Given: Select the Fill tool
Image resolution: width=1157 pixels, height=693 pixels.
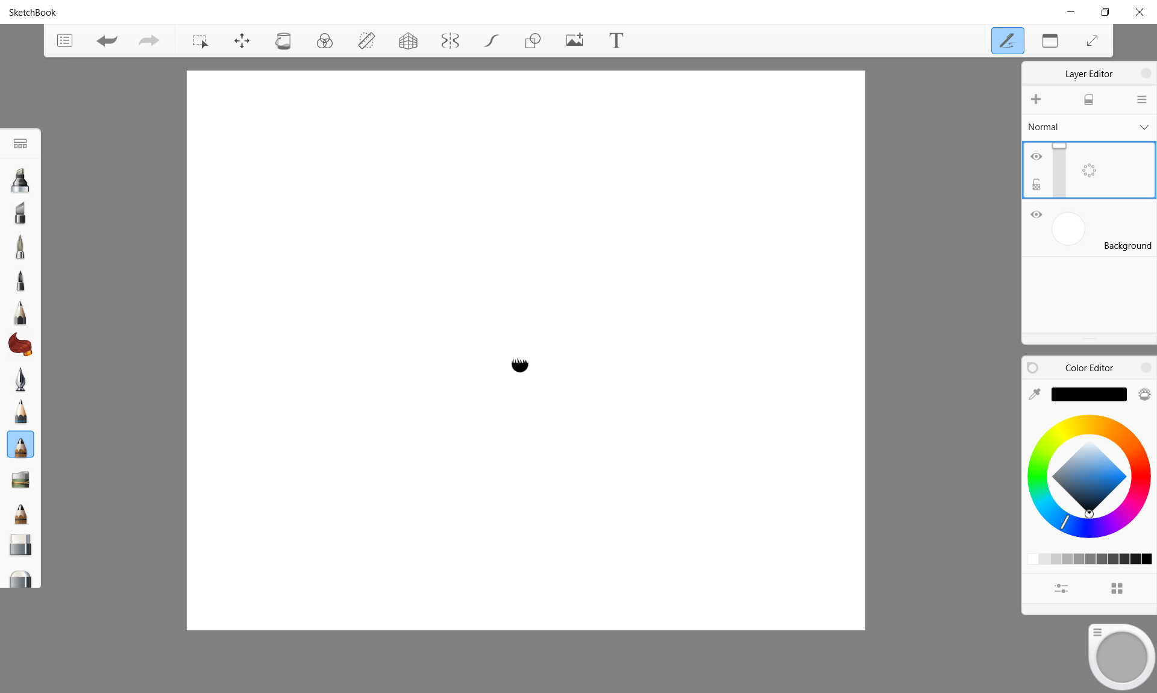Looking at the screenshot, I should pos(283,40).
